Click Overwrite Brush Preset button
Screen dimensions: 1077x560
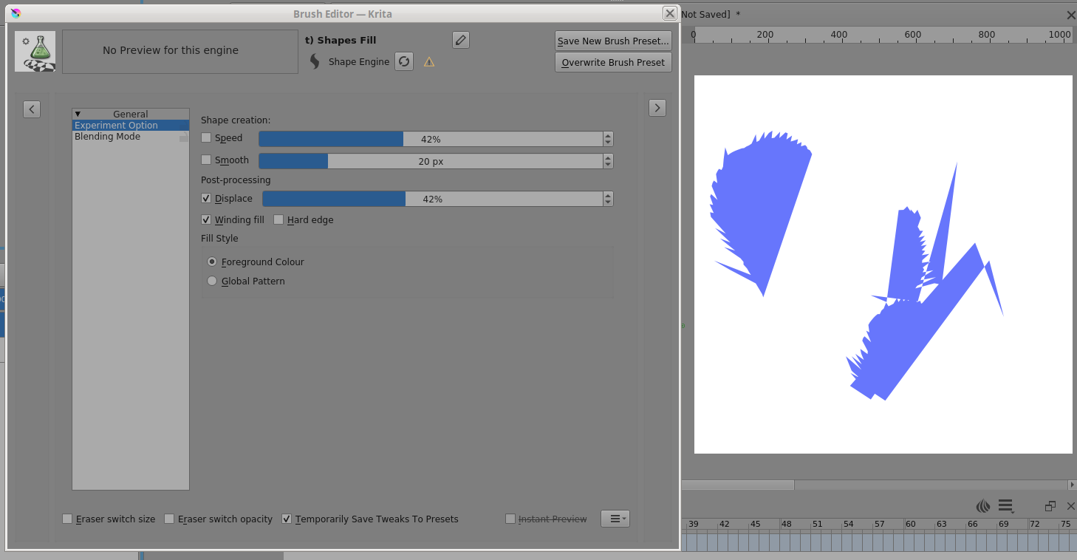tap(613, 63)
